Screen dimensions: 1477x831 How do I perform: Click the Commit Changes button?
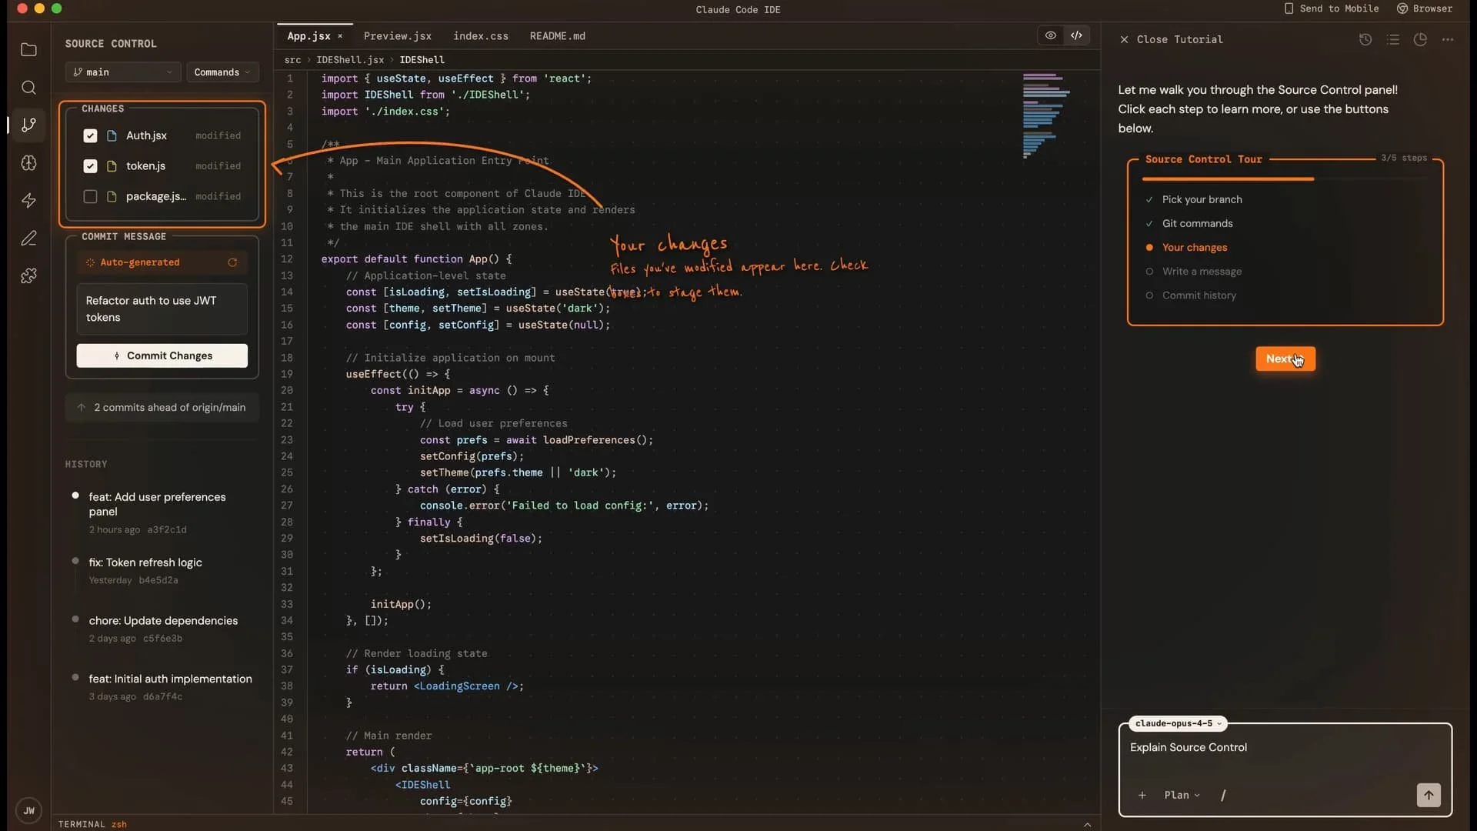(162, 355)
